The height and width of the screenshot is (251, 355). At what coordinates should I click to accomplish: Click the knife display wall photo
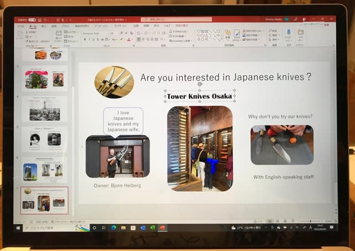tap(200, 148)
